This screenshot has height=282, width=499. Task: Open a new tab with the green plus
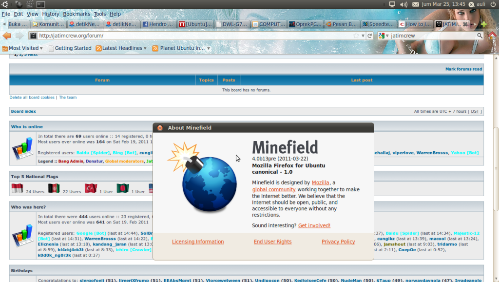pyautogui.click(x=484, y=24)
